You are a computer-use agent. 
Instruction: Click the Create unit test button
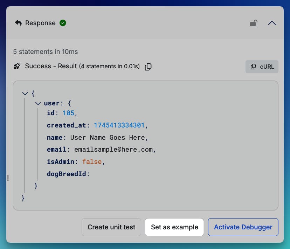111,227
